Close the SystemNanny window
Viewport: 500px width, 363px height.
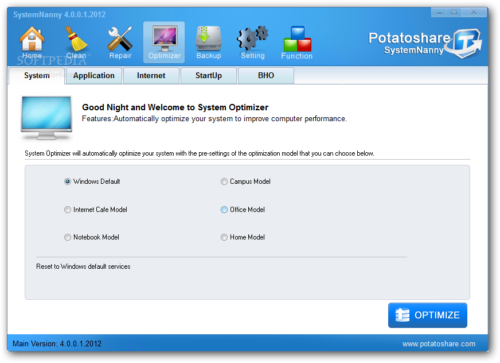point(474,13)
